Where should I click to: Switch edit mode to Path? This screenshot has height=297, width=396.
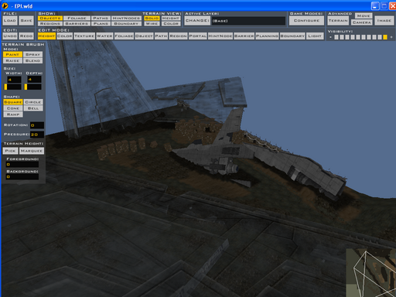pyautogui.click(x=161, y=36)
